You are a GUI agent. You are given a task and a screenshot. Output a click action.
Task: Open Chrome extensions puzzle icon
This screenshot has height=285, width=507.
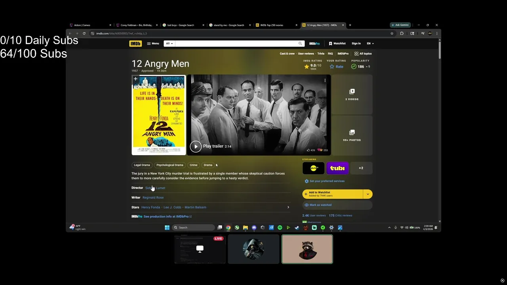pos(402,34)
